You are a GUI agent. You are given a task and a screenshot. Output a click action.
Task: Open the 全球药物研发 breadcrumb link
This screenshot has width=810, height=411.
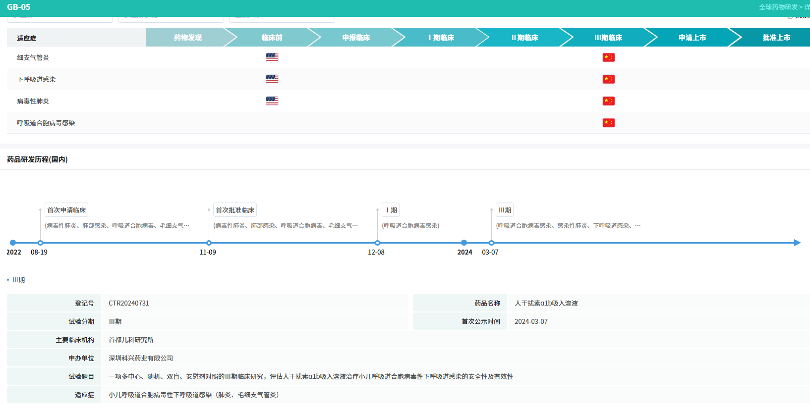778,7
